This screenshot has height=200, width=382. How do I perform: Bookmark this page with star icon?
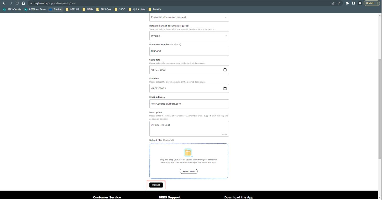pos(339,3)
